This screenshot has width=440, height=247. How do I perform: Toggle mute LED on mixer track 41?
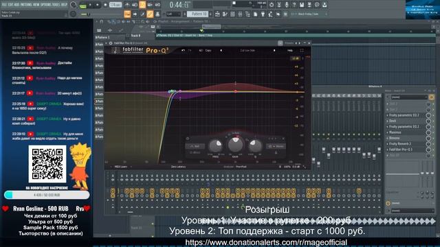[x=313, y=134]
